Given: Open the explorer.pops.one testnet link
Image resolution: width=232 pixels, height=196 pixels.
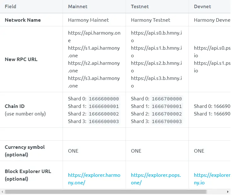Looking at the screenshot, I should click(x=156, y=179).
